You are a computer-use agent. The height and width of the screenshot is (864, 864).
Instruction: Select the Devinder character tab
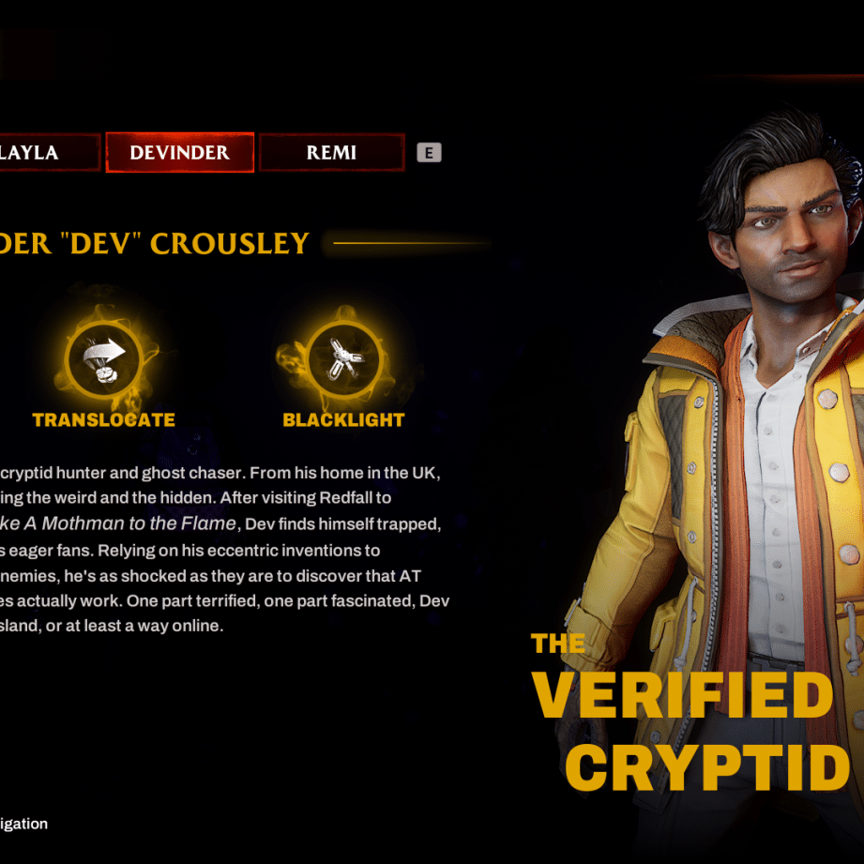[x=179, y=153]
